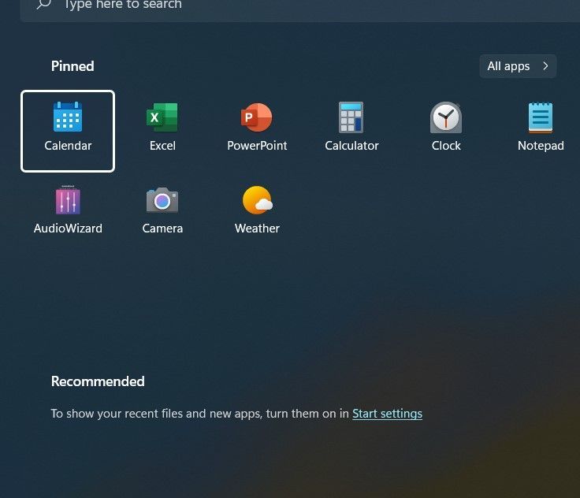The width and height of the screenshot is (580, 498).
Task: Click the 'Pinned' heading
Action: tap(72, 66)
